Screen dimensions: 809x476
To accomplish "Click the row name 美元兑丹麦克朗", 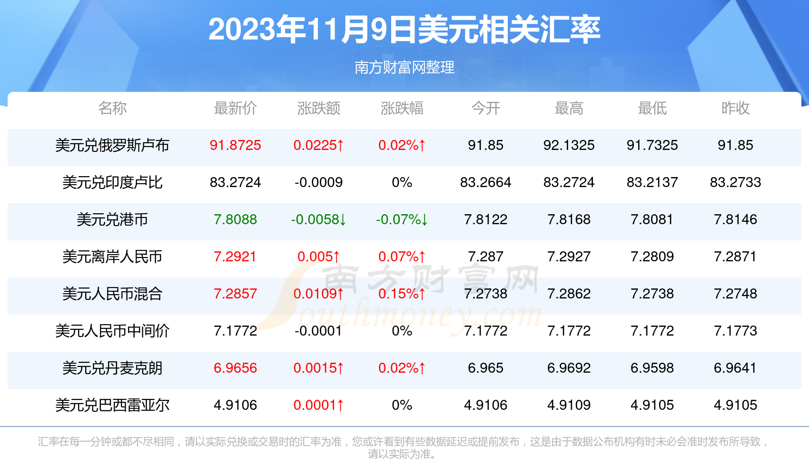I will (x=112, y=368).
